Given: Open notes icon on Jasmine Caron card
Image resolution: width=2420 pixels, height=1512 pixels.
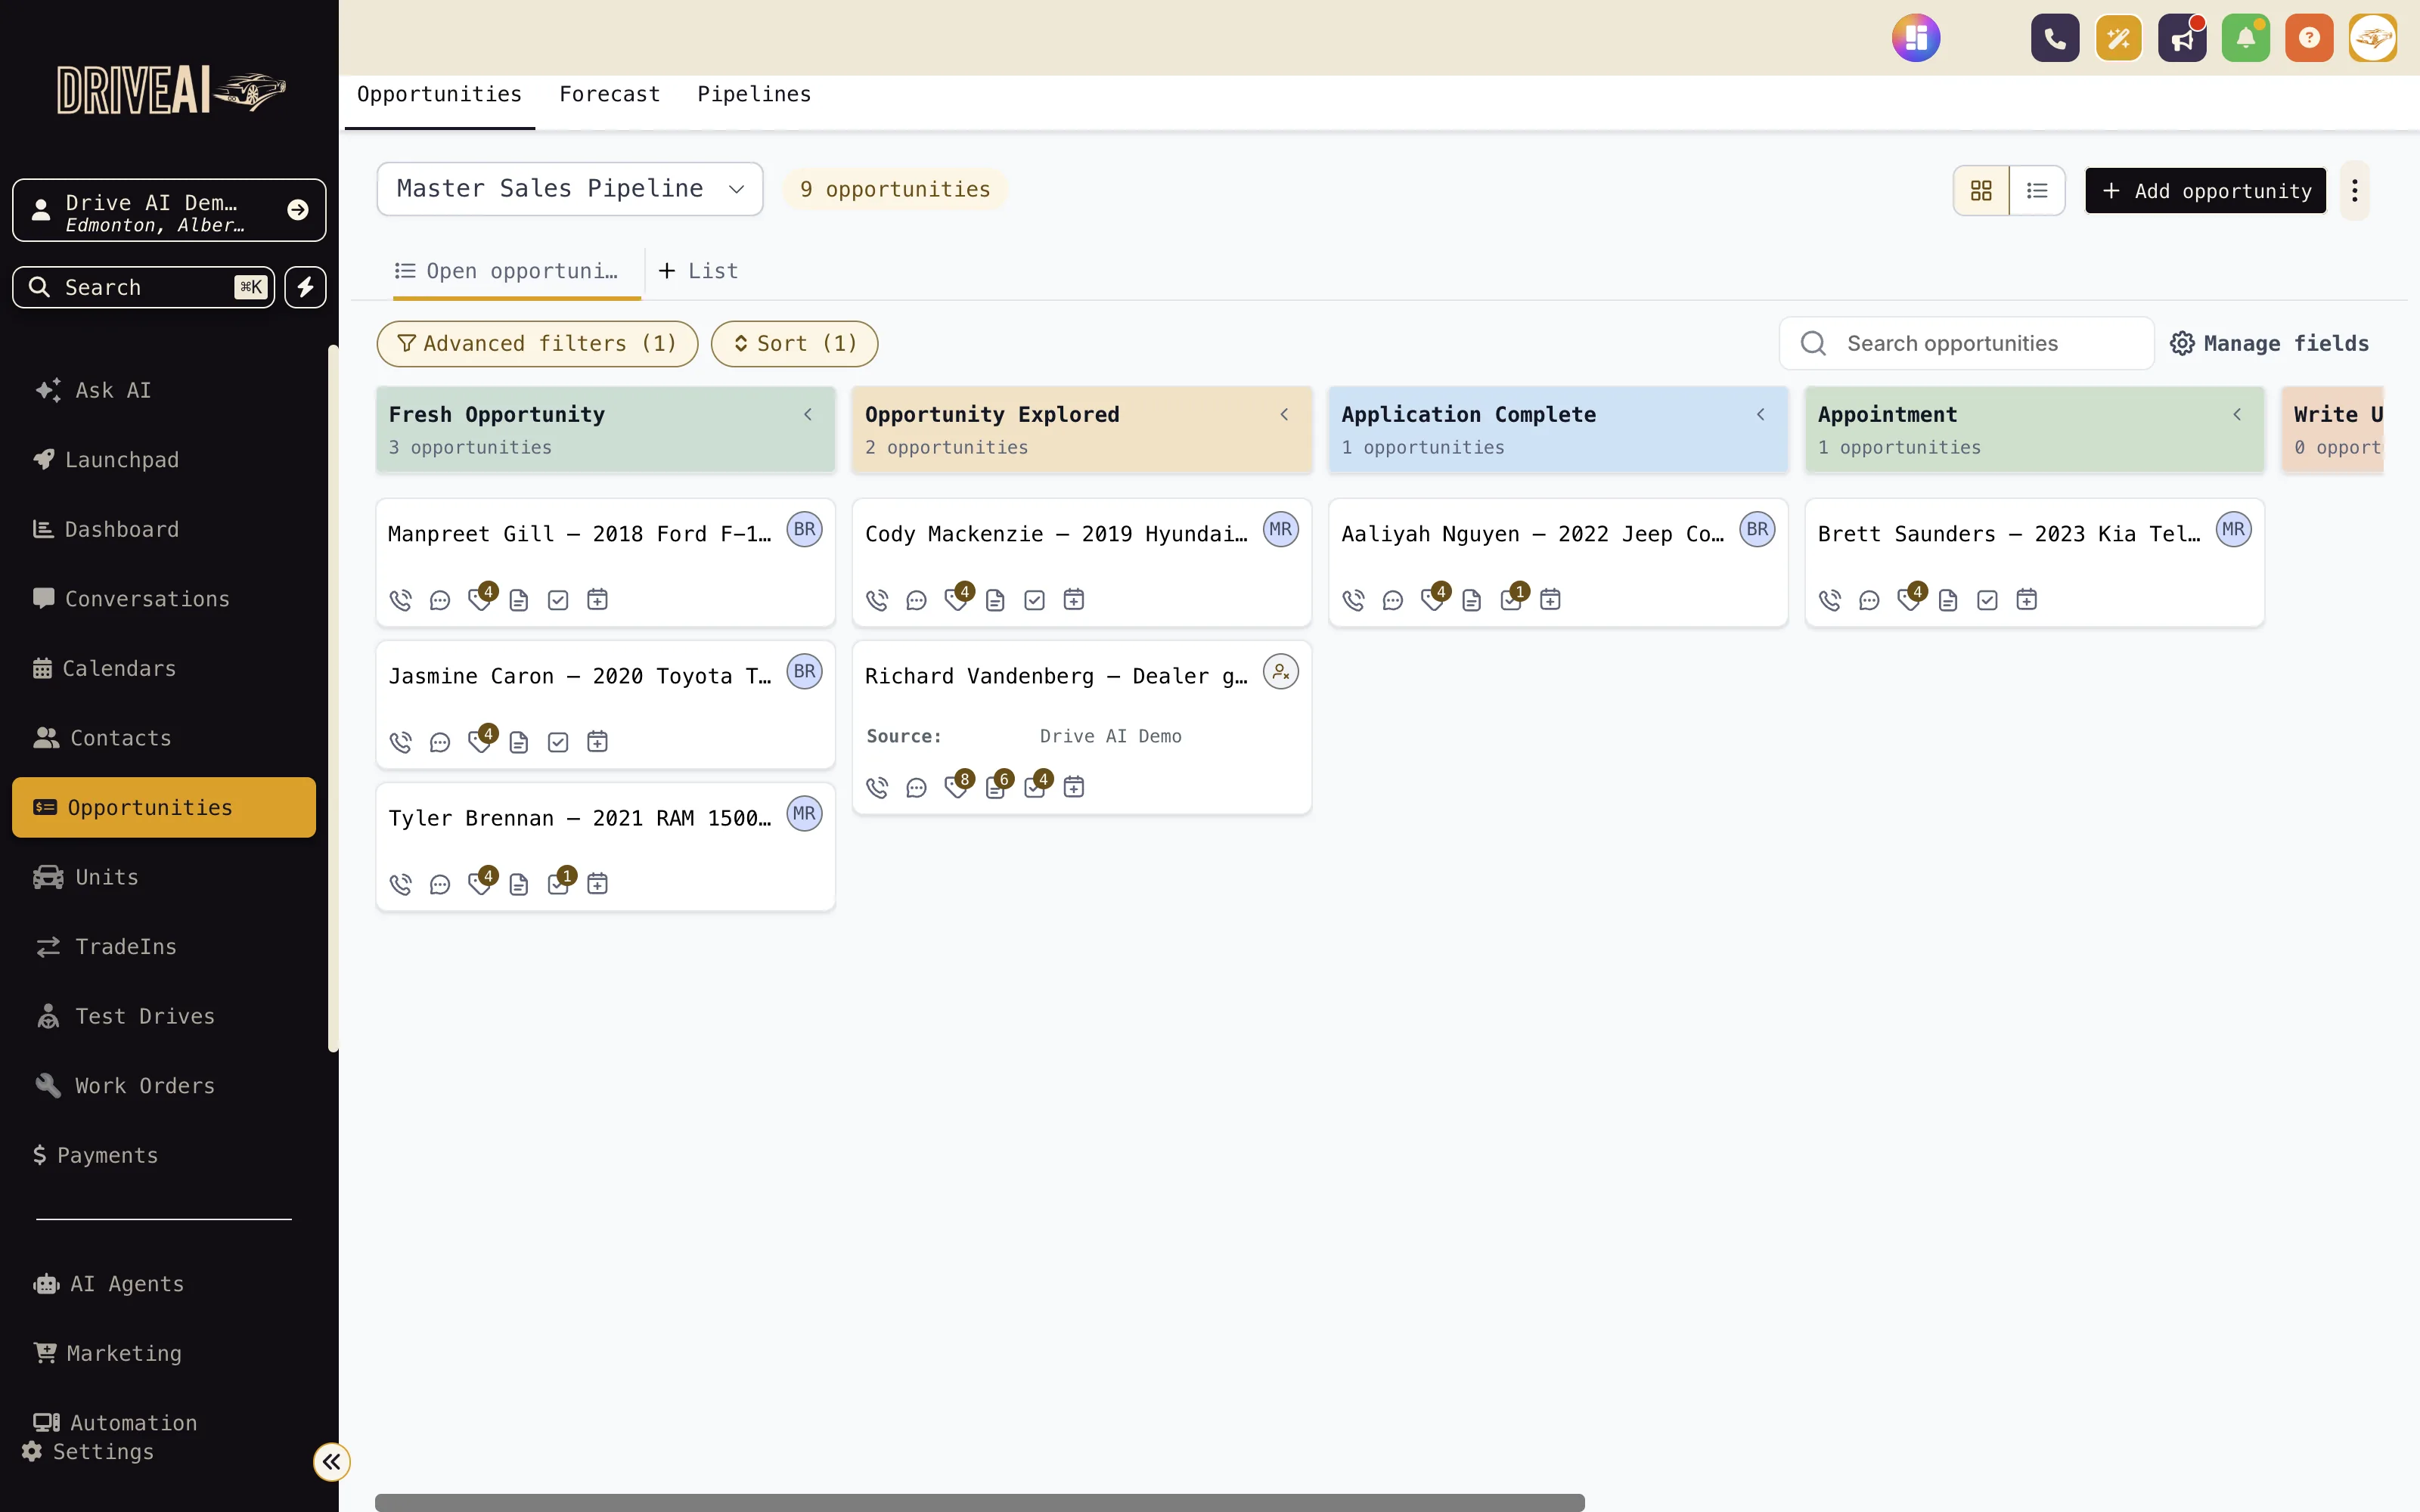Looking at the screenshot, I should (519, 742).
